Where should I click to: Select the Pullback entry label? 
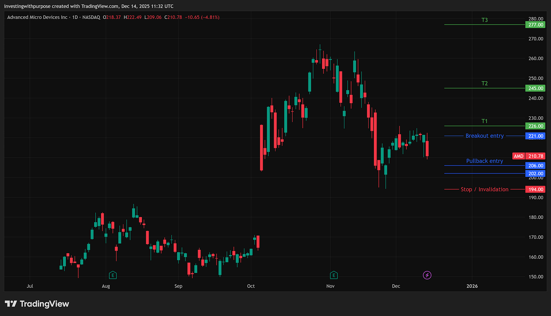coord(484,161)
